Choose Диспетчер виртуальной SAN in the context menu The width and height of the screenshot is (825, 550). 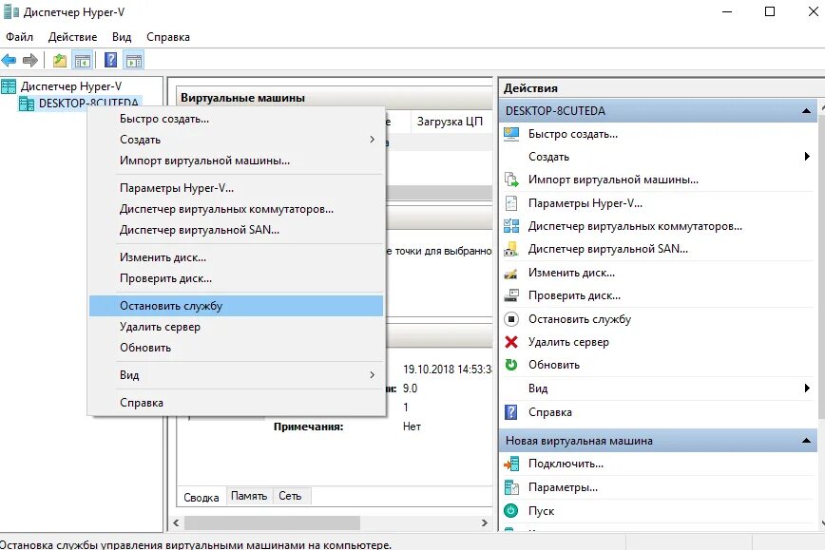point(237,230)
